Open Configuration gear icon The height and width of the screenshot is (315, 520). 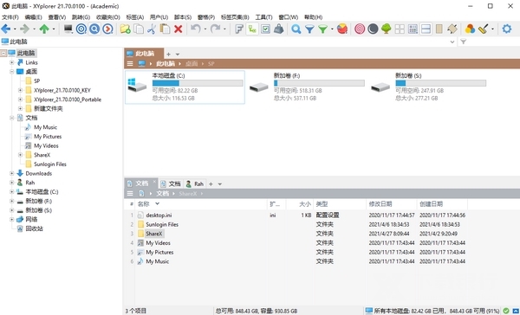[507, 29]
